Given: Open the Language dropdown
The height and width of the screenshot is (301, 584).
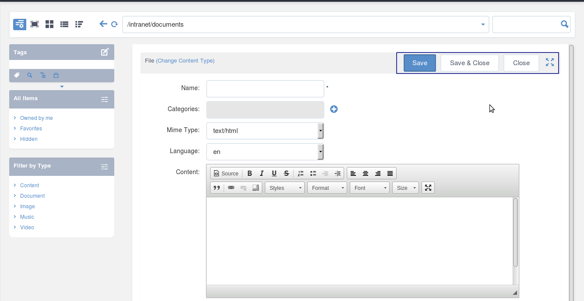Looking at the screenshot, I should point(265,151).
